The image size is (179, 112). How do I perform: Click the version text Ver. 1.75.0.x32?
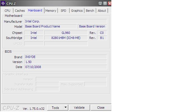pyautogui.click(x=34, y=109)
